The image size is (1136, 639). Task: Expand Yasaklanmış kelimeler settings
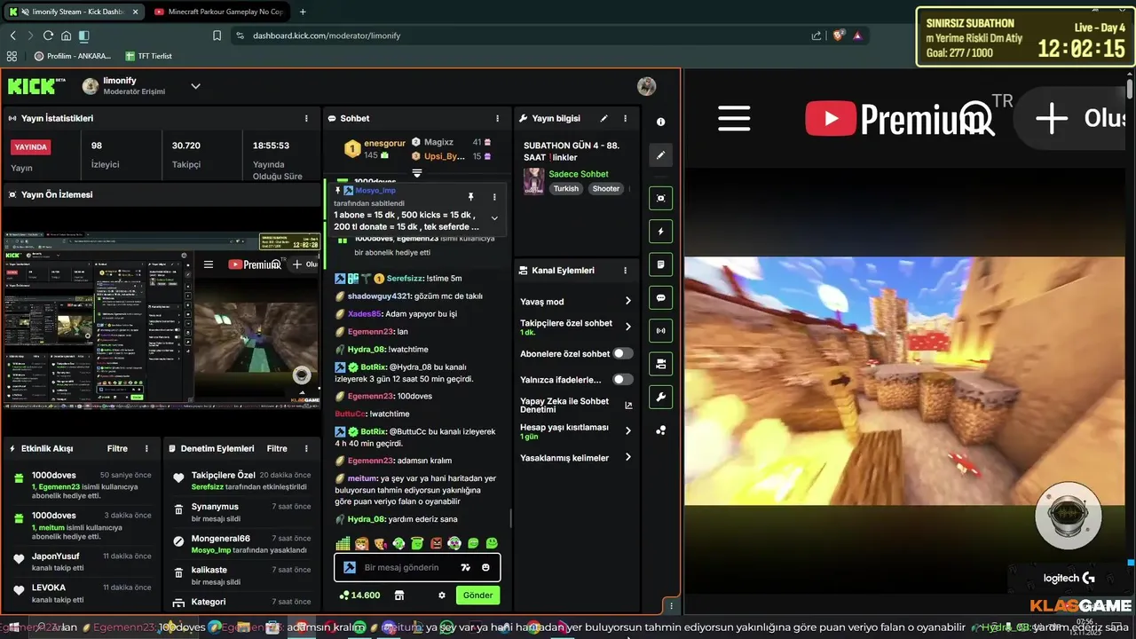coord(627,457)
